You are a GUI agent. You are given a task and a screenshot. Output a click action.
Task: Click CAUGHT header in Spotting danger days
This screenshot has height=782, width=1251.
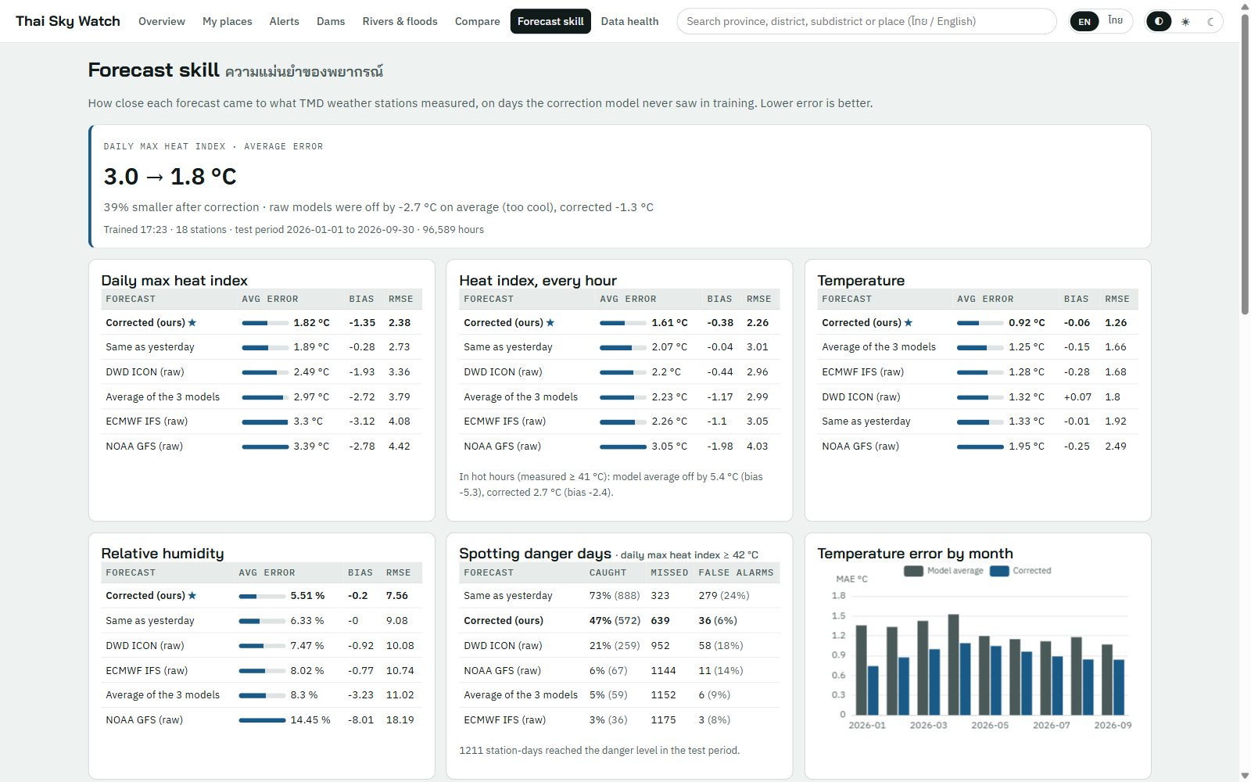pyautogui.click(x=608, y=572)
